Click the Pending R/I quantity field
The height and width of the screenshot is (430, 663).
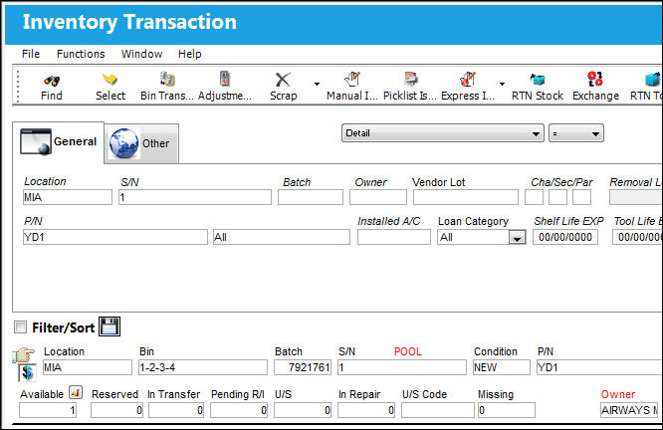tap(239, 410)
